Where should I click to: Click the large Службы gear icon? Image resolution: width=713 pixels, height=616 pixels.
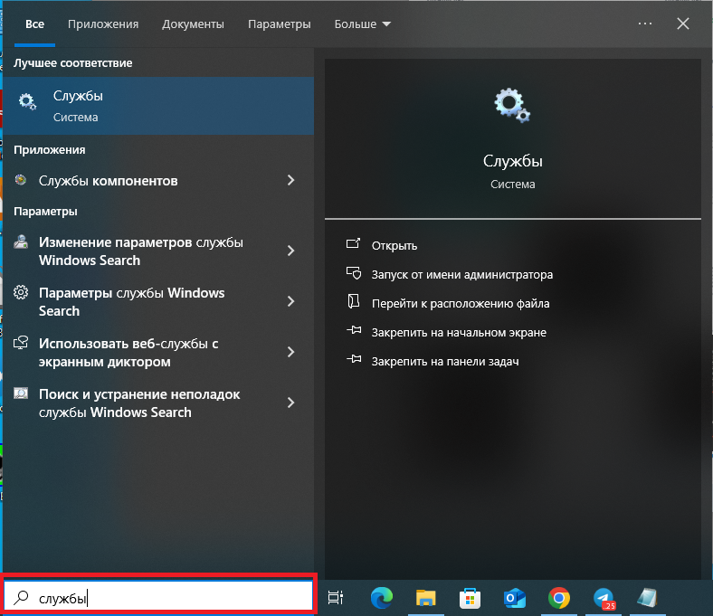[x=512, y=106]
